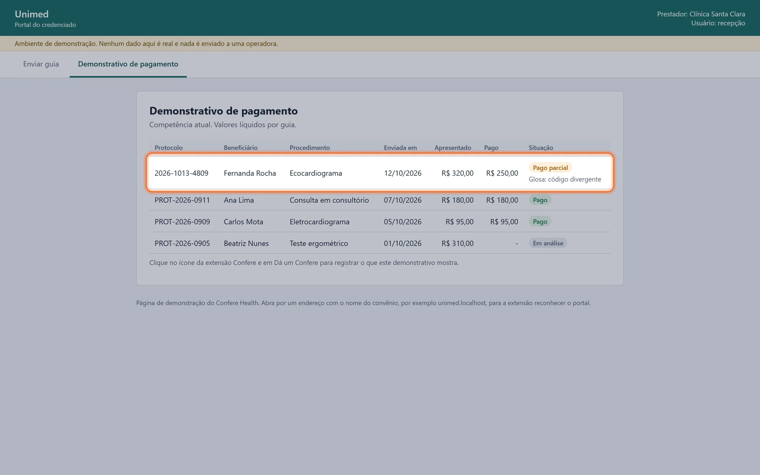760x475 pixels.
Task: Click the Glosa: código divergente note
Action: 565,179
